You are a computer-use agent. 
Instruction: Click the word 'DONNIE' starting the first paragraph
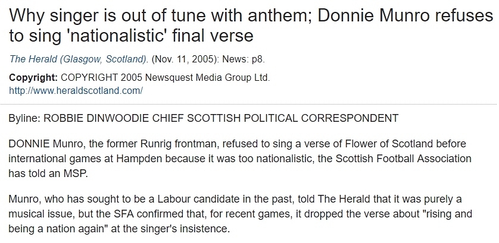[29, 144]
